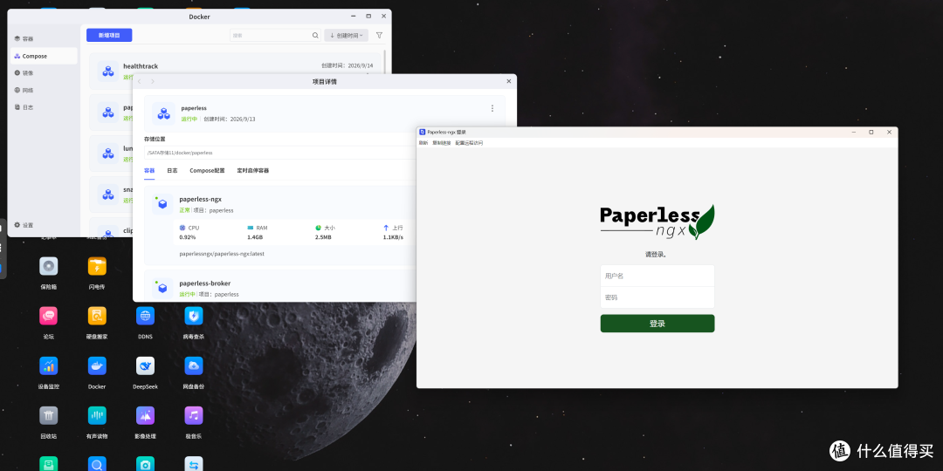Screen dimensions: 943x471
Task: Open the paperless project more-options menu
Action: coord(492,108)
